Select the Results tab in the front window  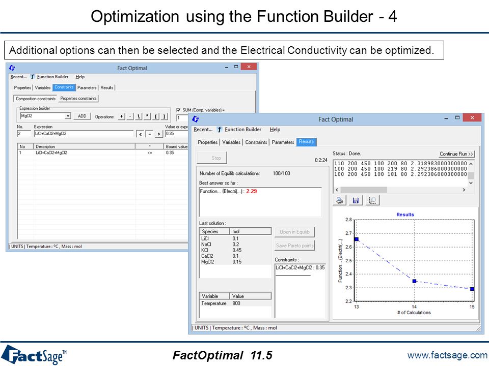(x=306, y=142)
